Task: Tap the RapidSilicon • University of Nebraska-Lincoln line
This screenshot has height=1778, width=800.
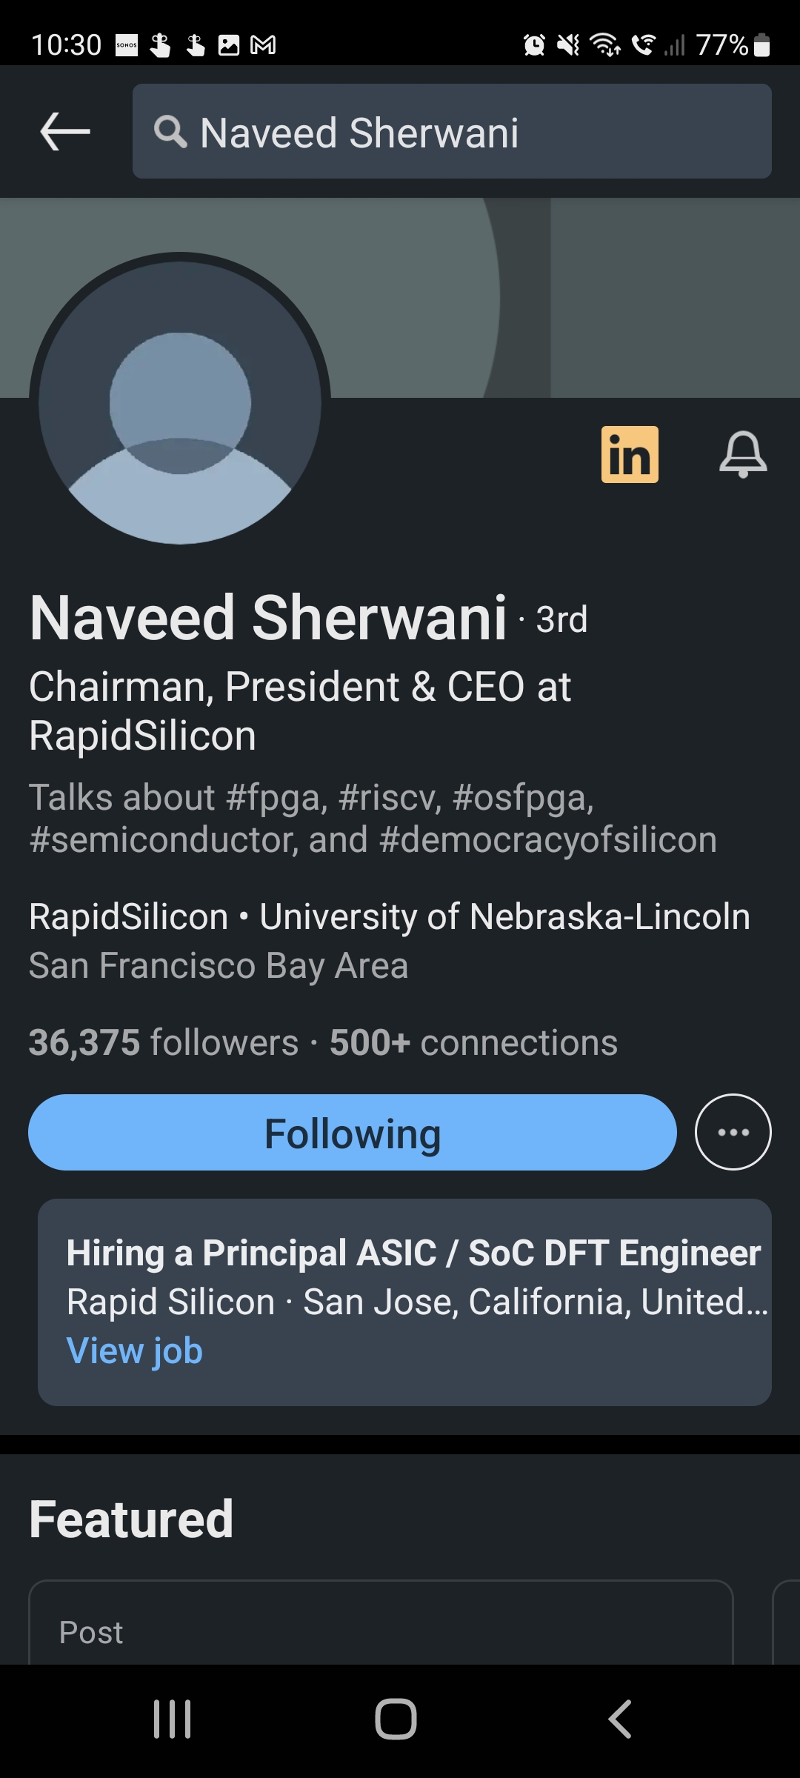Action: click(390, 916)
